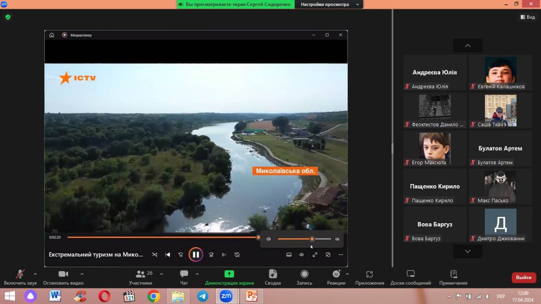The image size is (541, 304).
Task: Expand the arrow next to Реакции
Action: click(x=347, y=274)
